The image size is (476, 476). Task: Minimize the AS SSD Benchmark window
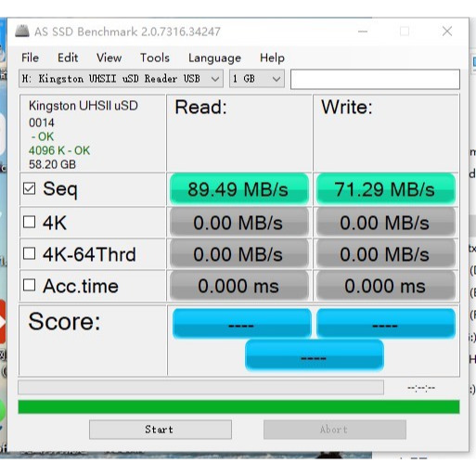[x=363, y=32]
